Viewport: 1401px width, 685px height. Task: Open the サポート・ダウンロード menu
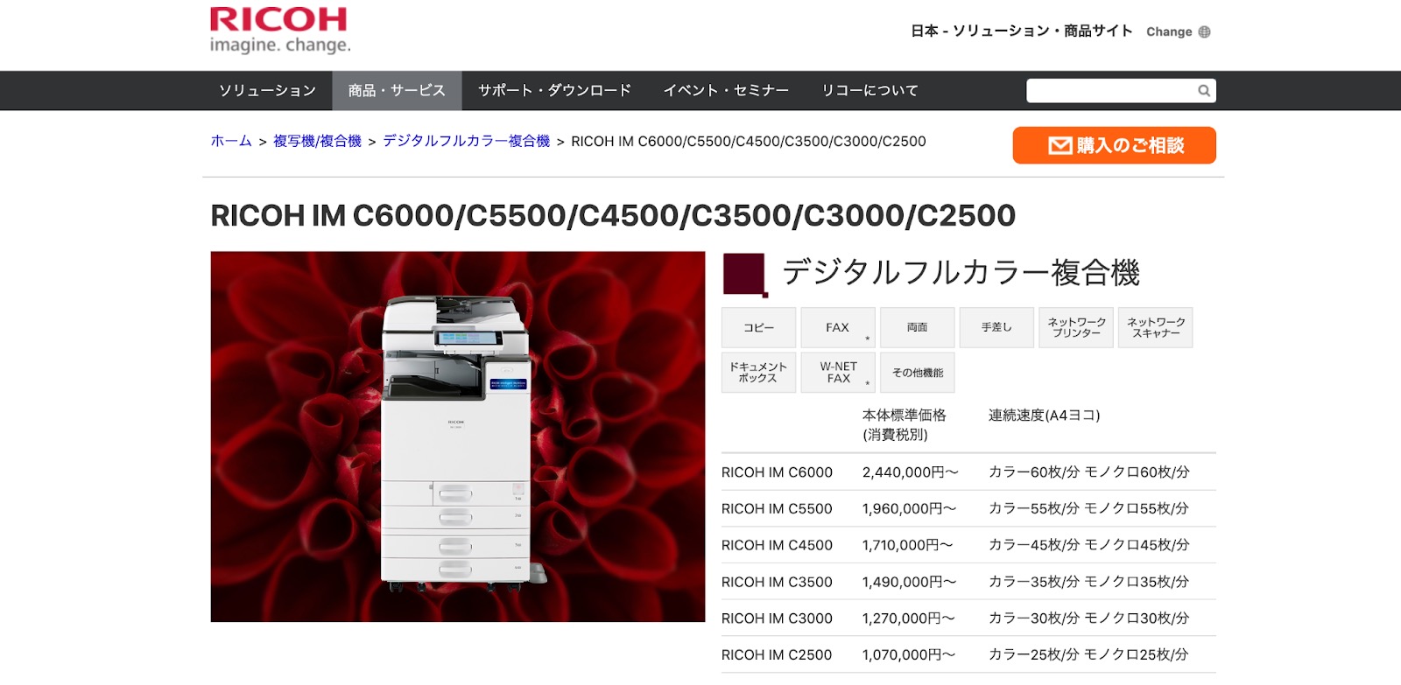click(554, 90)
